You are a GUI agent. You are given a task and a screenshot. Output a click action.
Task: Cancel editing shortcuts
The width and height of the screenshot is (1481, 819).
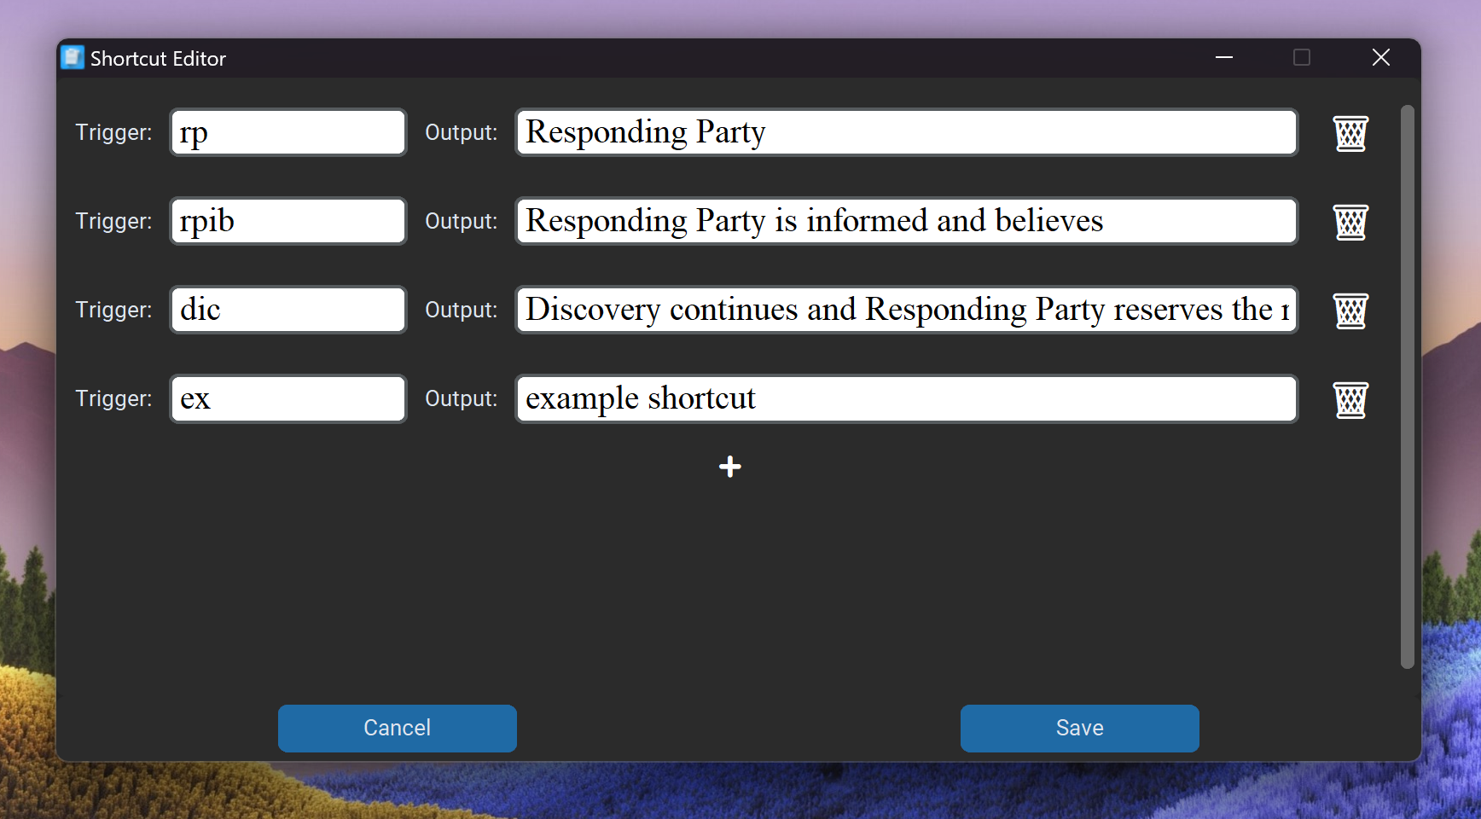click(x=397, y=728)
